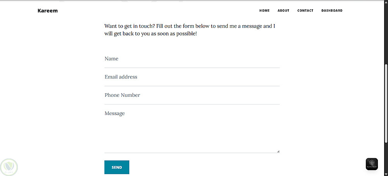Click into the Email address field
388x176 pixels.
tap(192, 77)
